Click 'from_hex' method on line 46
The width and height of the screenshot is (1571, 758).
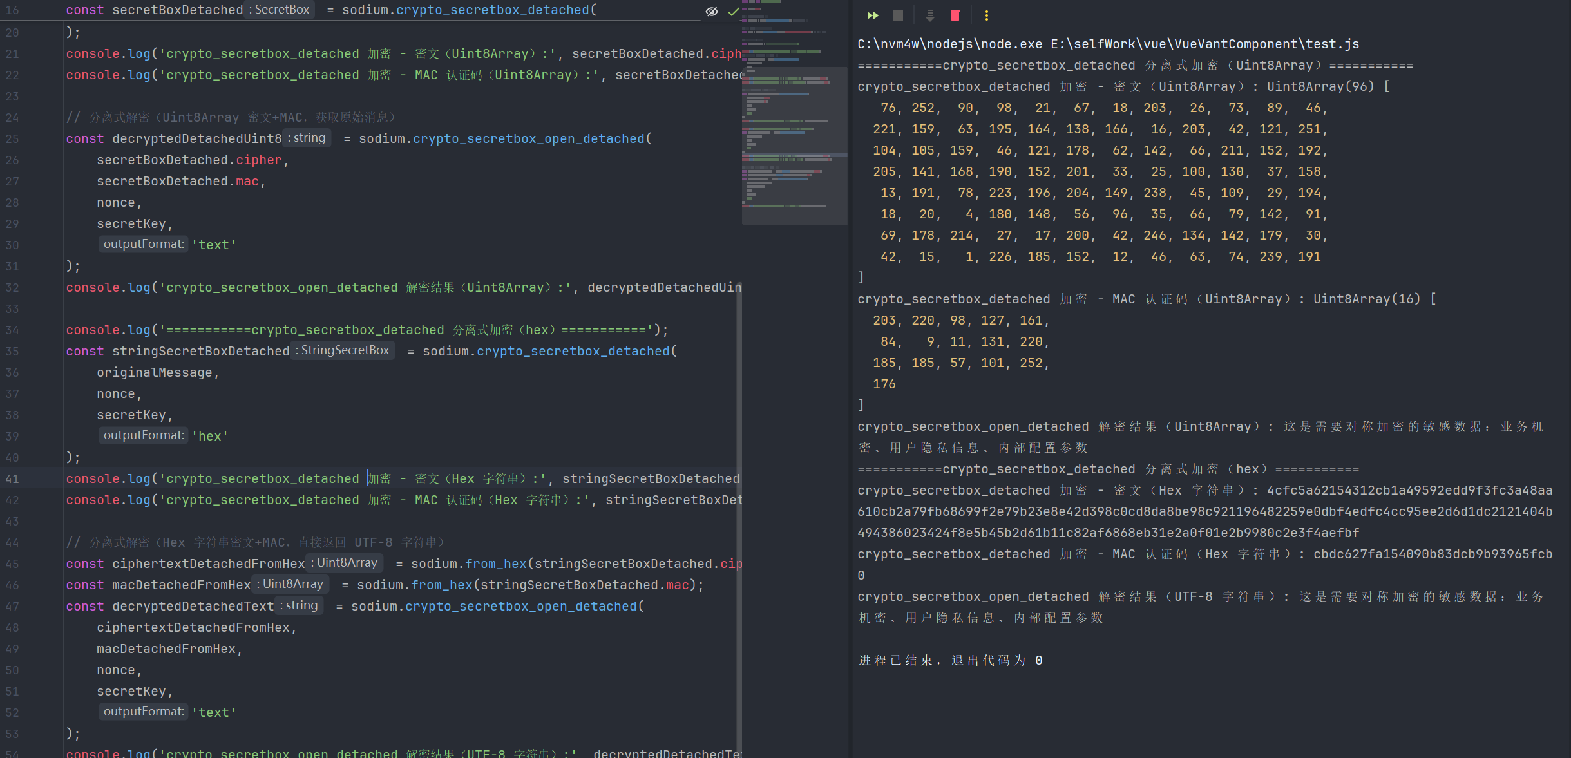(441, 585)
